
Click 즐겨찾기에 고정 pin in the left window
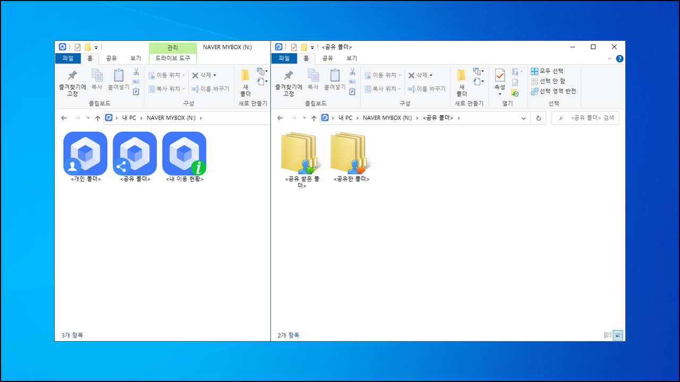tap(72, 83)
